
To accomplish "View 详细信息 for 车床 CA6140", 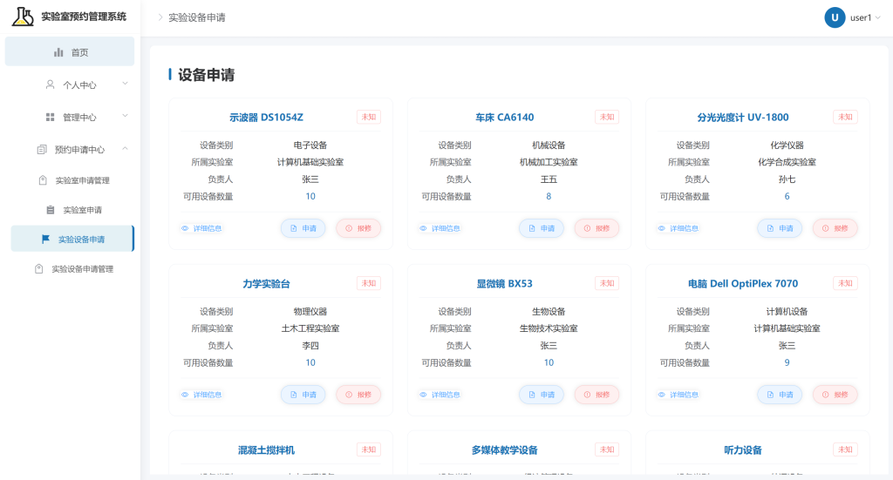I will pyautogui.click(x=440, y=228).
